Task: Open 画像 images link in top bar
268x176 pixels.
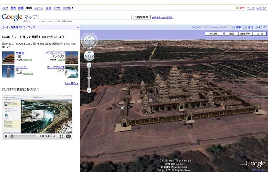Action: point(13,8)
